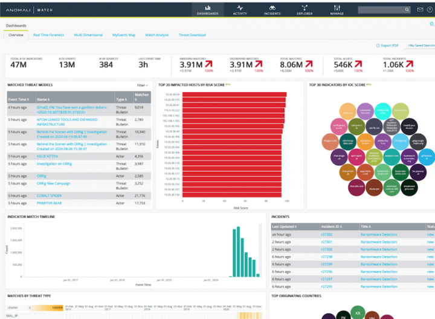Click the 13M events value

pyautogui.click(x=67, y=65)
